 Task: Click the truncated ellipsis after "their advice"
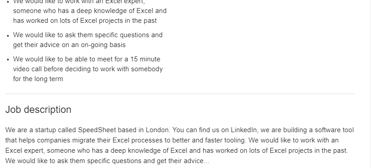pyautogui.click(x=206, y=161)
